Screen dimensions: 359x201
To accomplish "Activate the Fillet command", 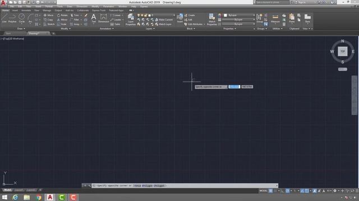I will pyautogui.click(x=75, y=20).
